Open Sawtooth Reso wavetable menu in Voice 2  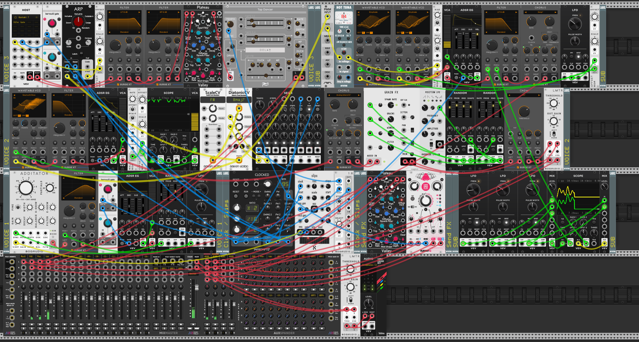pos(29,95)
